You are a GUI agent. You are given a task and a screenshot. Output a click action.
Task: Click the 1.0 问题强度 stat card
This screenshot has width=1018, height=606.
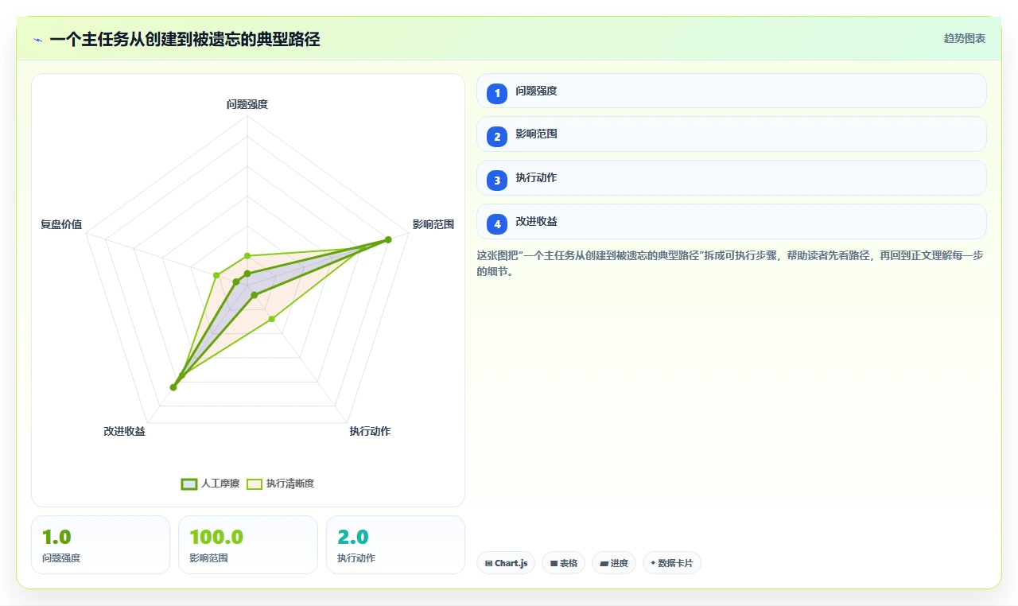point(100,545)
